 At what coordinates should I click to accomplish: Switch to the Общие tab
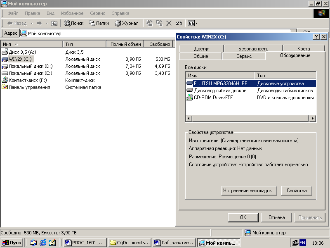click(x=201, y=56)
